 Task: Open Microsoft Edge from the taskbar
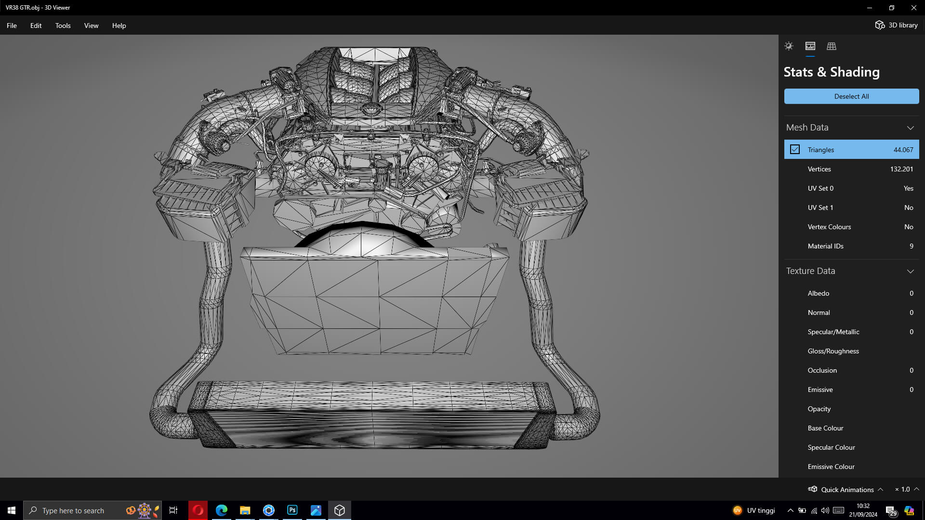222,510
